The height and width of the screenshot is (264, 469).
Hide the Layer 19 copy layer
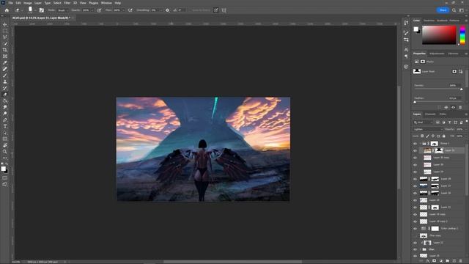(x=415, y=215)
